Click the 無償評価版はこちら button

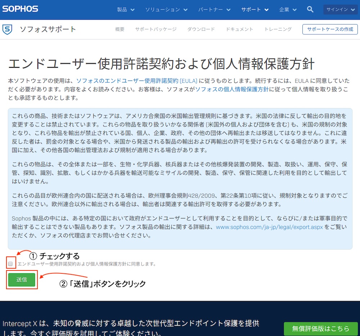pos(320,329)
